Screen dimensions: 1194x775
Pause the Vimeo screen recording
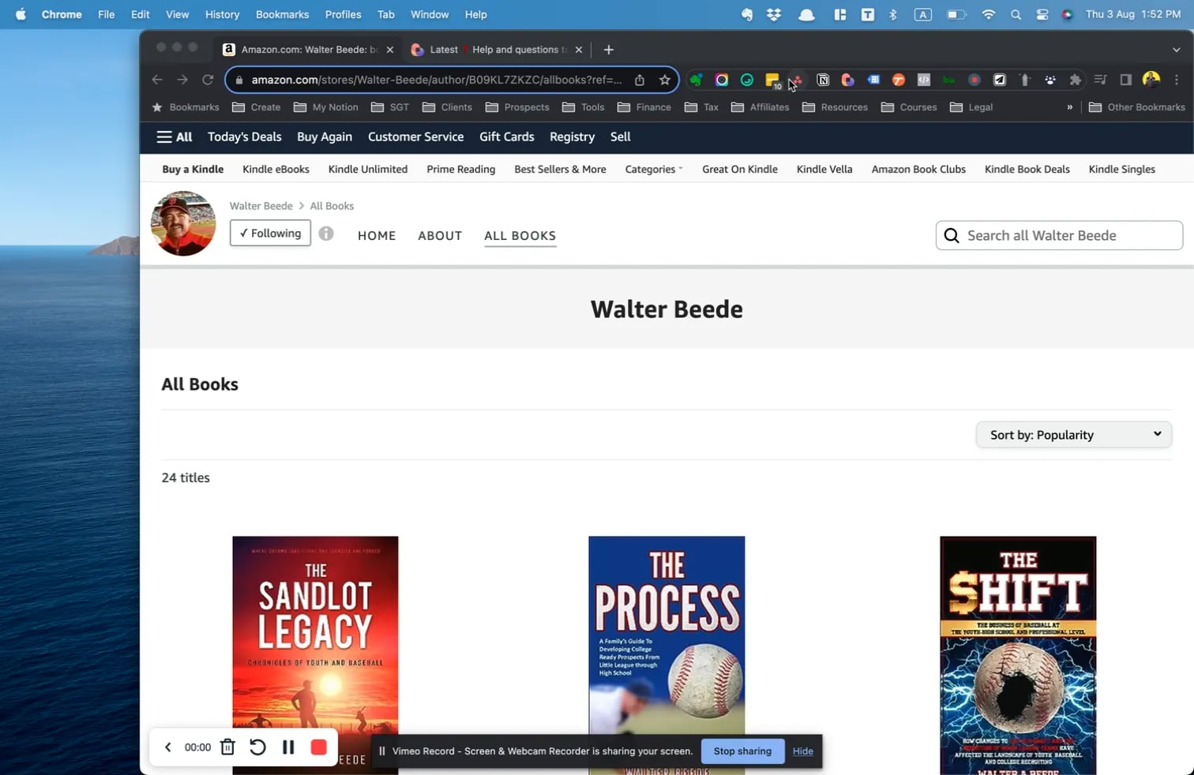288,747
